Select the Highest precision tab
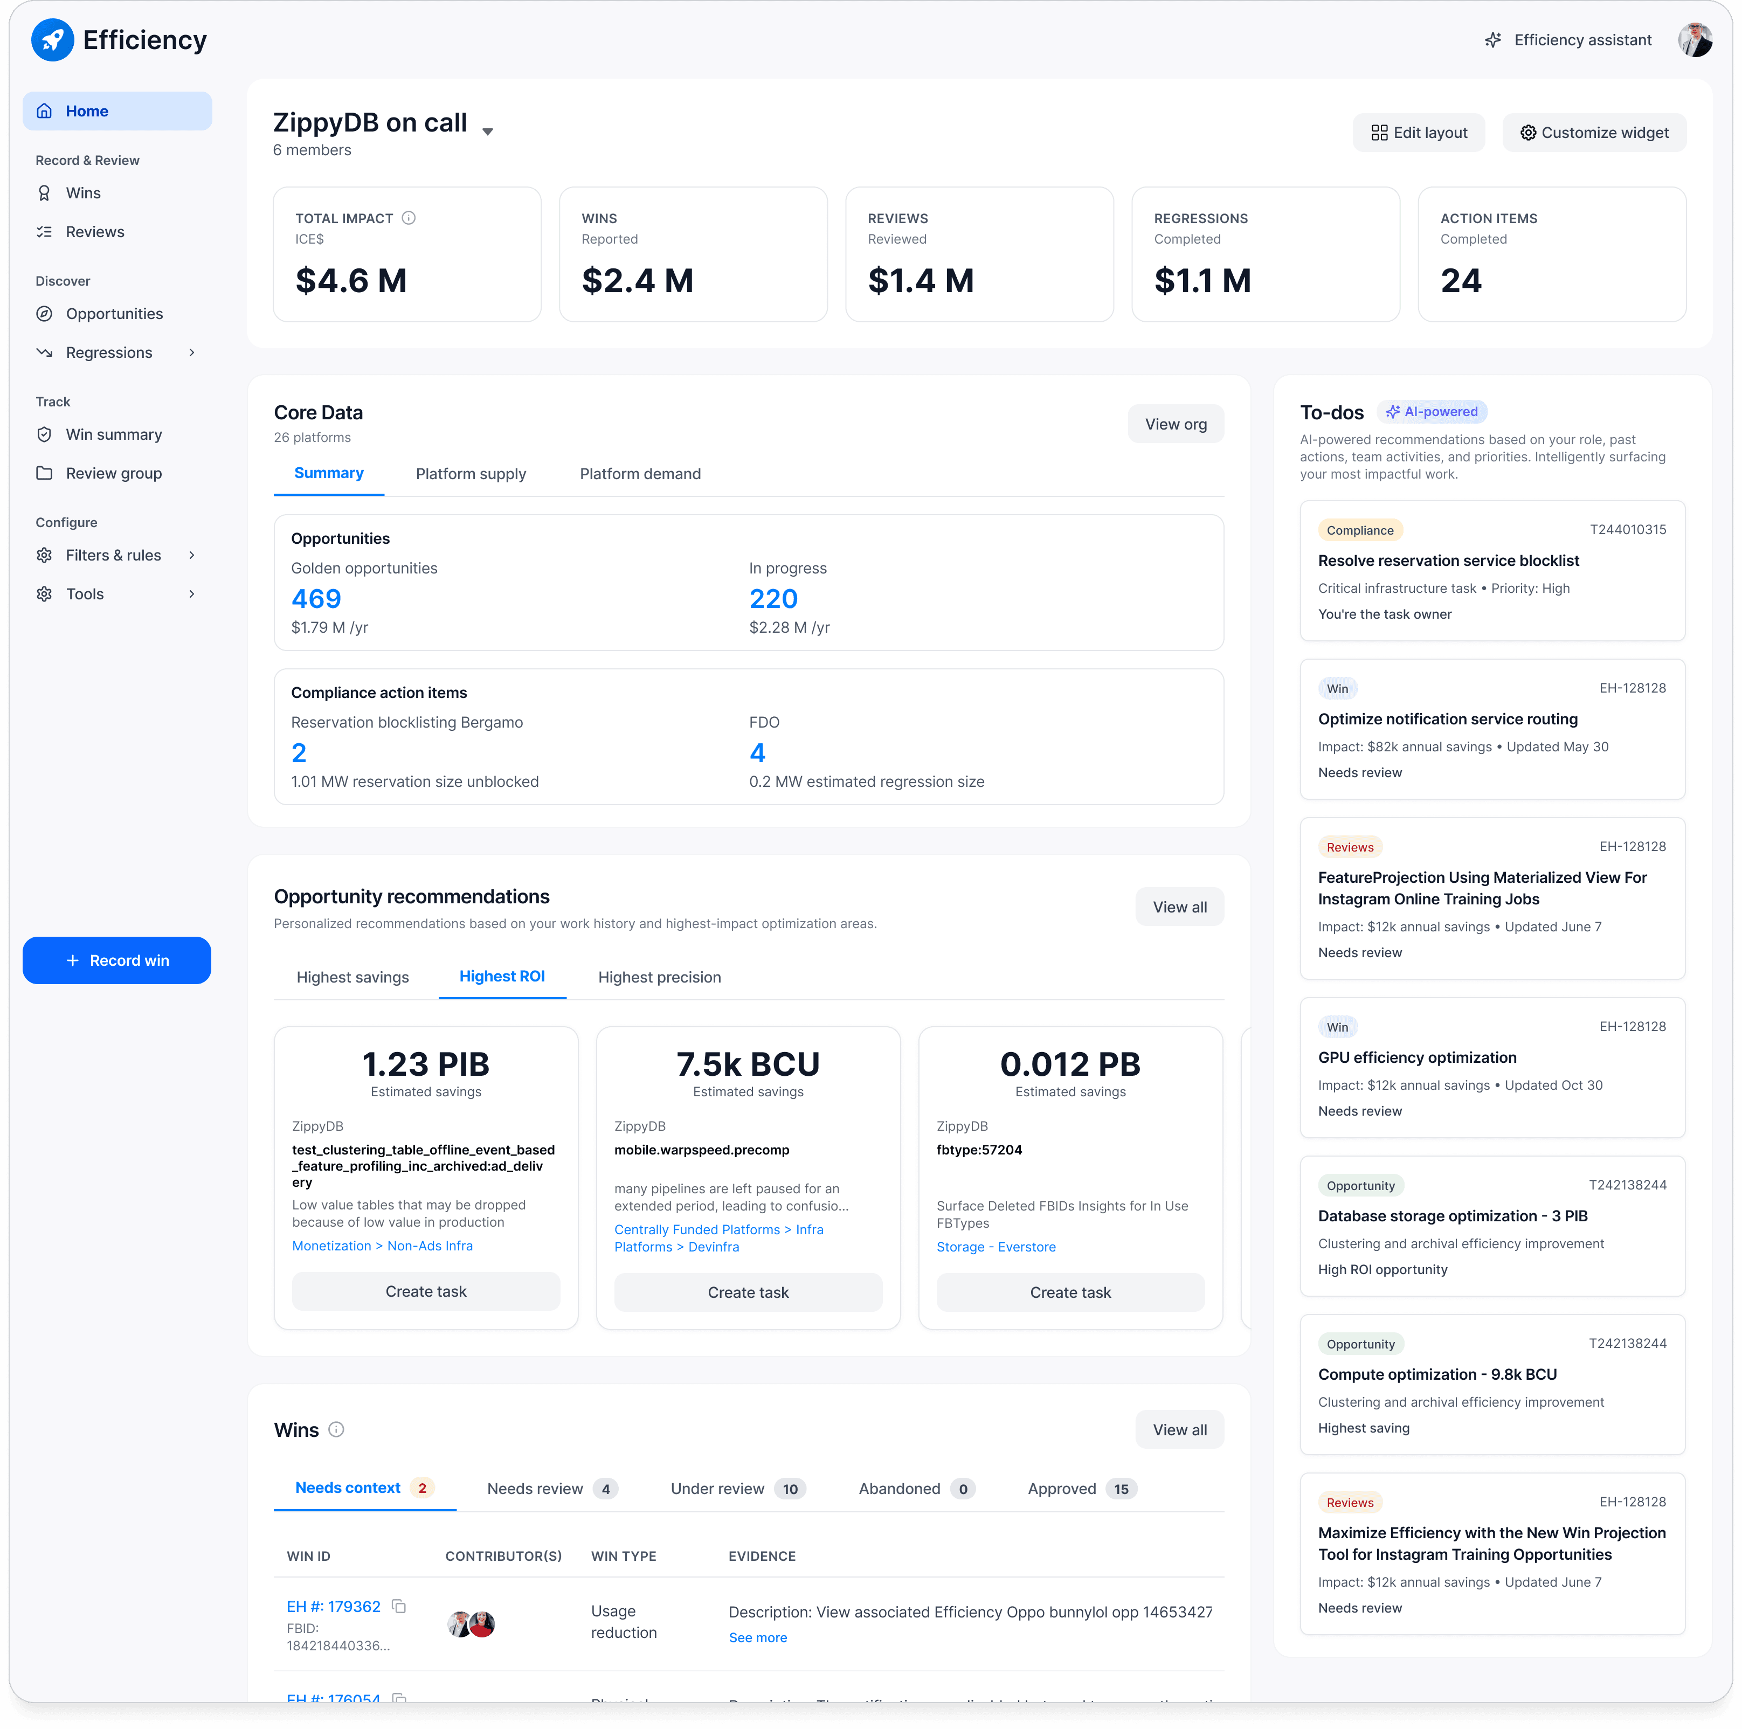The image size is (1742, 1729). pos(659,977)
